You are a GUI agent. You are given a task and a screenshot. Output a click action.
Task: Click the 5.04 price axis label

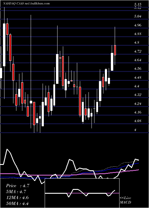coord(138,16)
